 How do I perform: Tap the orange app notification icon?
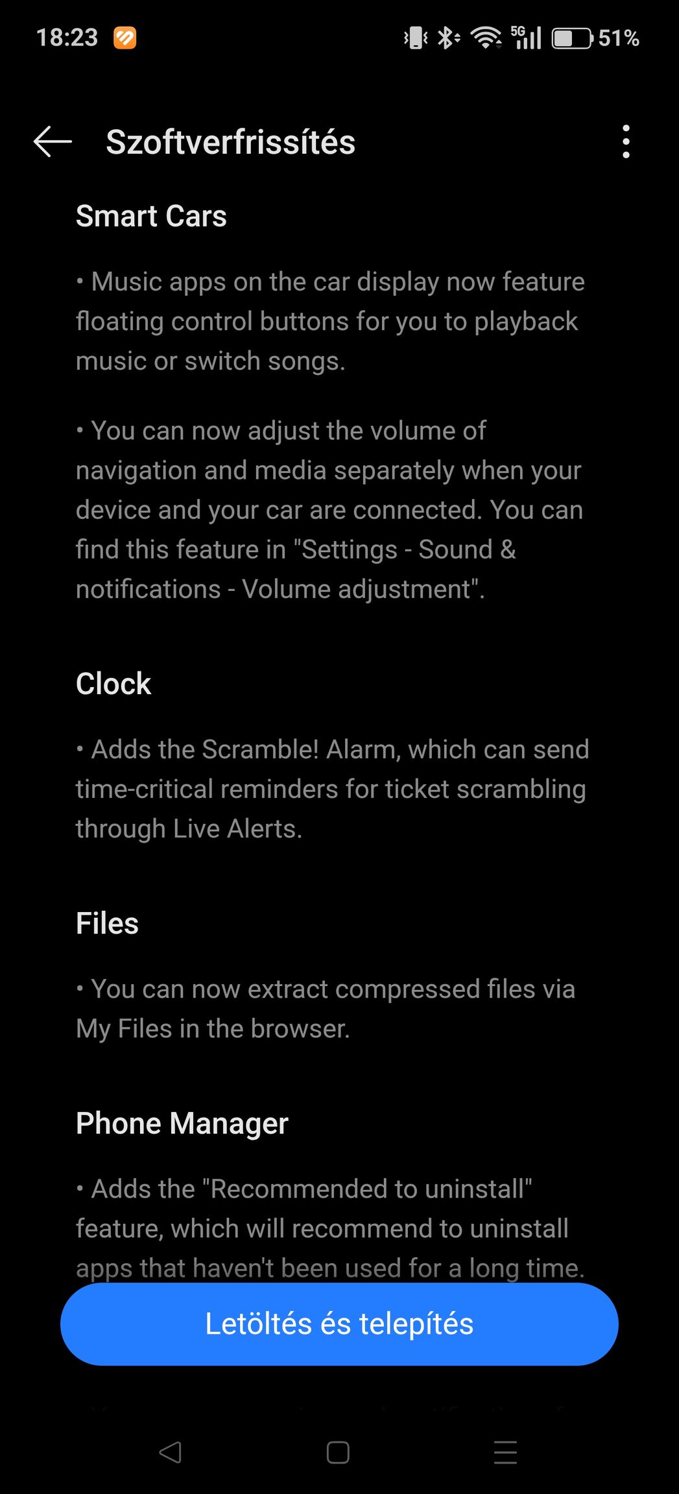125,38
